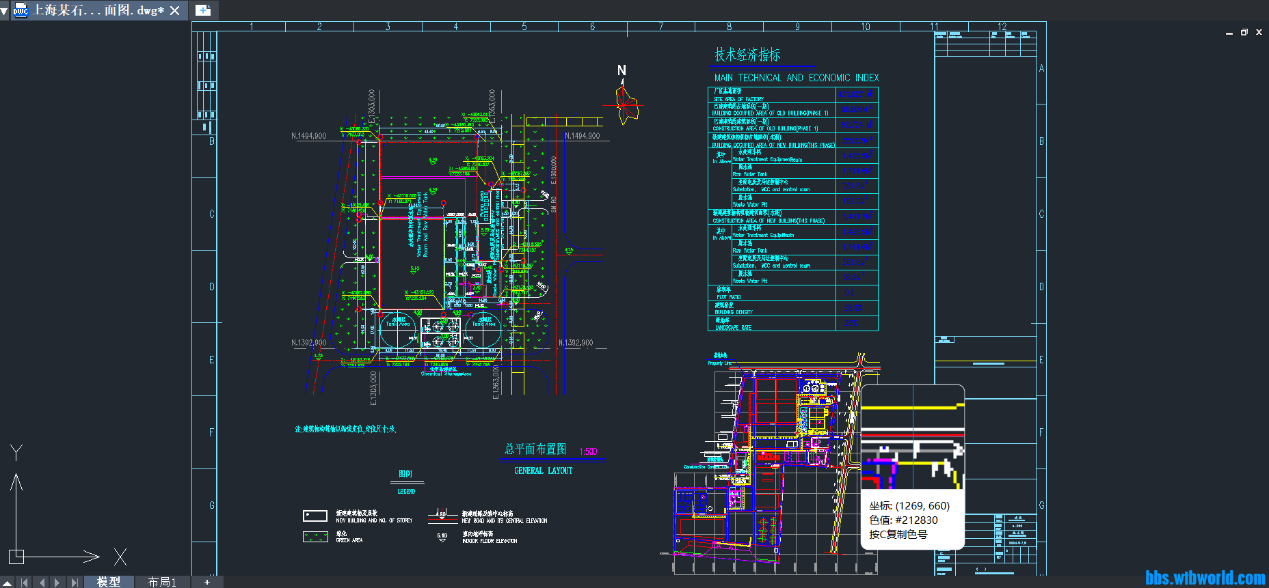The height and width of the screenshot is (588, 1269).
Task: Switch to the 模型 model tab
Action: 109,582
